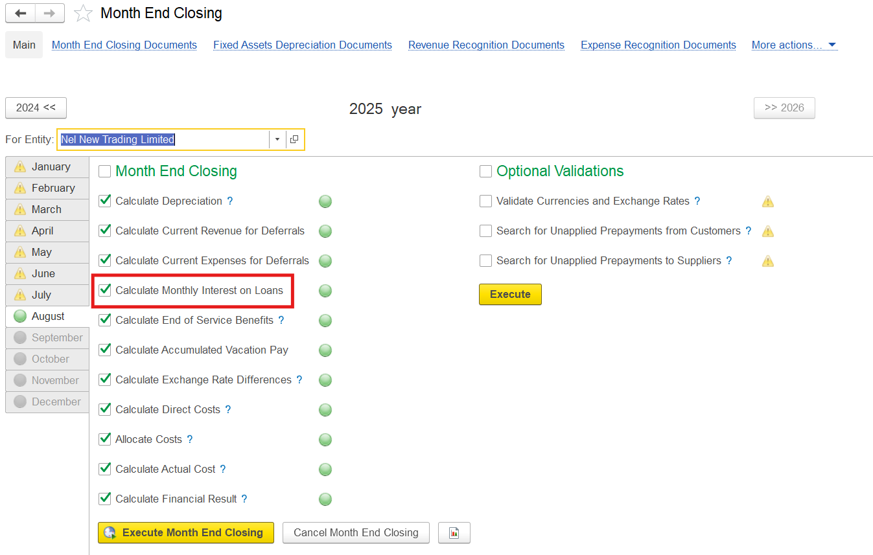
Task: Star this page as favorite
Action: pos(83,14)
